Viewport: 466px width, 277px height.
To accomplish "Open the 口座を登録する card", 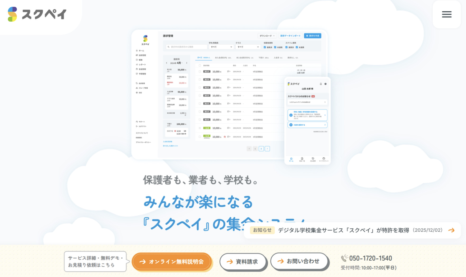I will 307,125.
